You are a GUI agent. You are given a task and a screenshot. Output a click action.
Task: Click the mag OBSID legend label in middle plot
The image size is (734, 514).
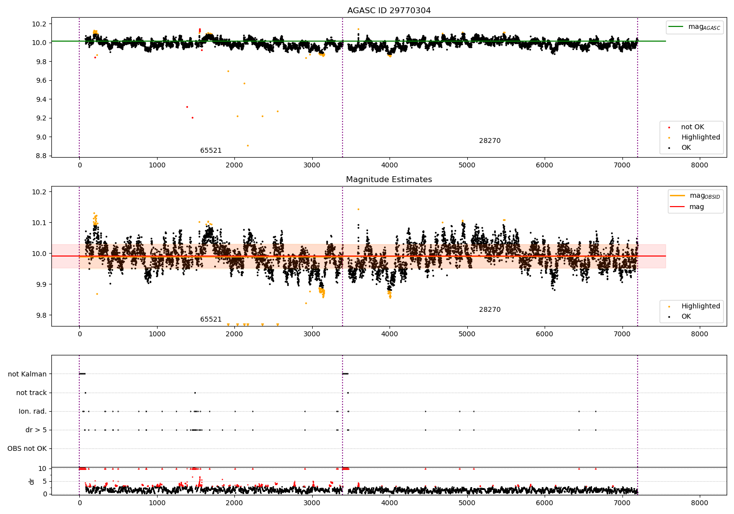(705, 196)
